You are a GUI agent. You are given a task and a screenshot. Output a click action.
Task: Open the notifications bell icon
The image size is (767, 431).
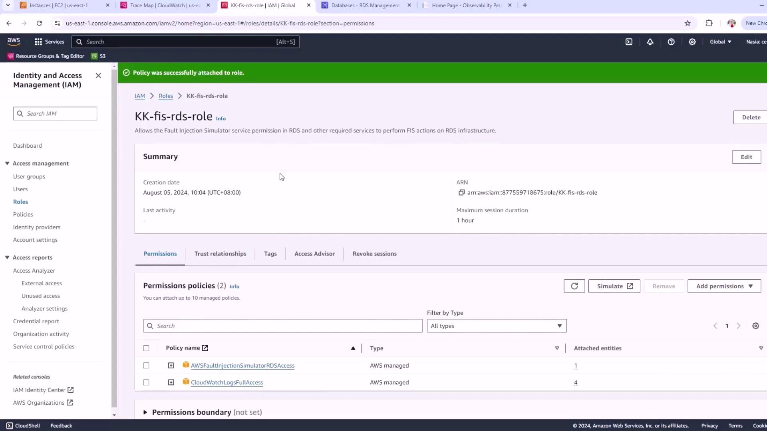(650, 42)
